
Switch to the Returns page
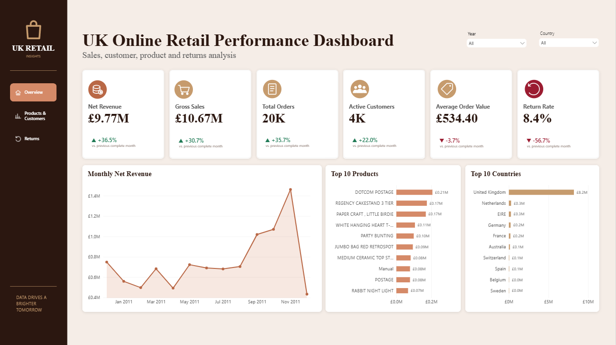pos(33,139)
